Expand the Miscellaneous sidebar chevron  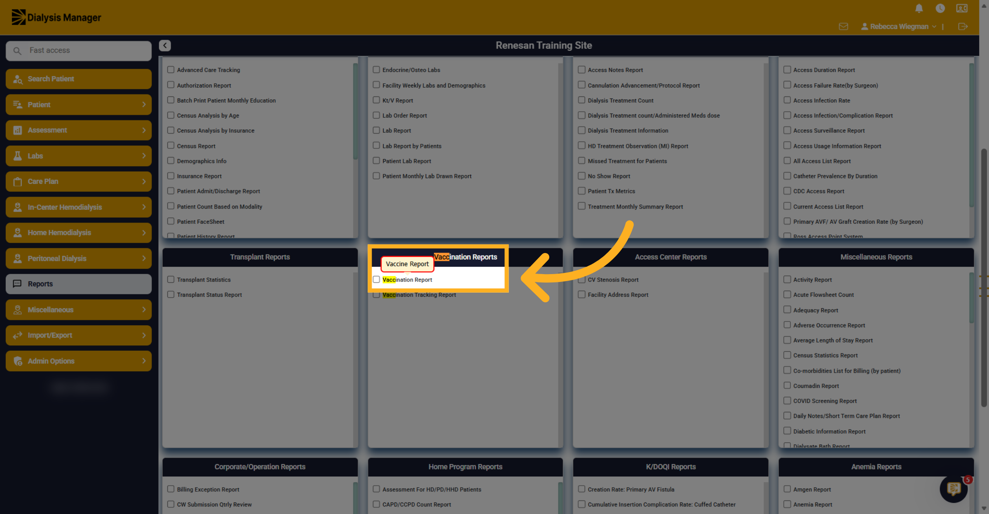[144, 310]
